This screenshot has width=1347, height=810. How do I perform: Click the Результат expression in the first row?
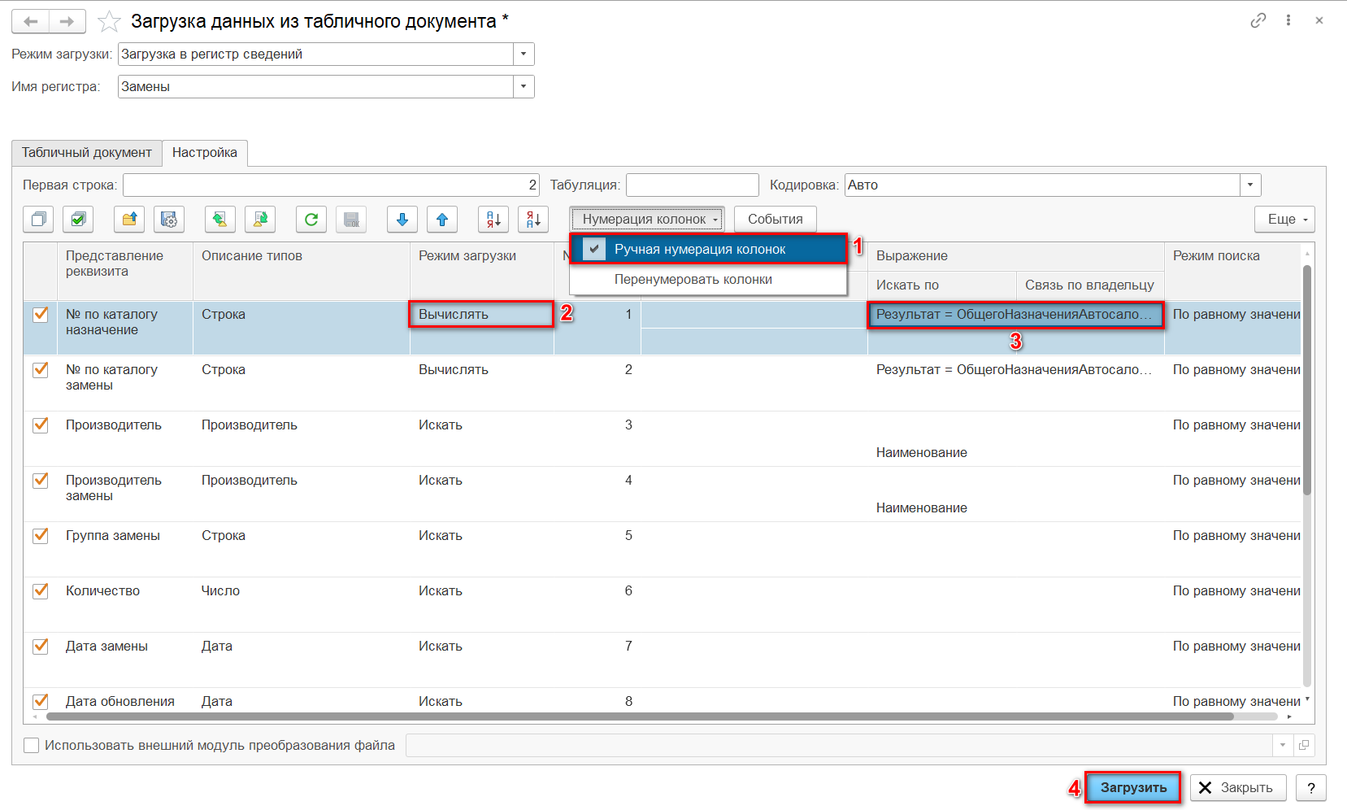(1015, 314)
